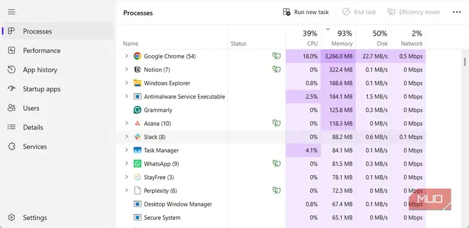Select the Secure System icon
The width and height of the screenshot is (469, 228).
pos(138,218)
